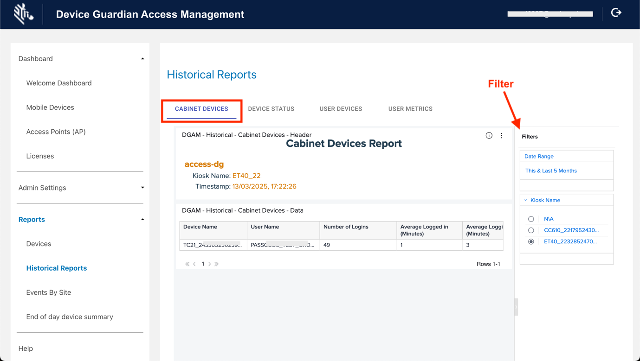640x361 pixels.
Task: Open Events By Site report
Action: pos(49,292)
